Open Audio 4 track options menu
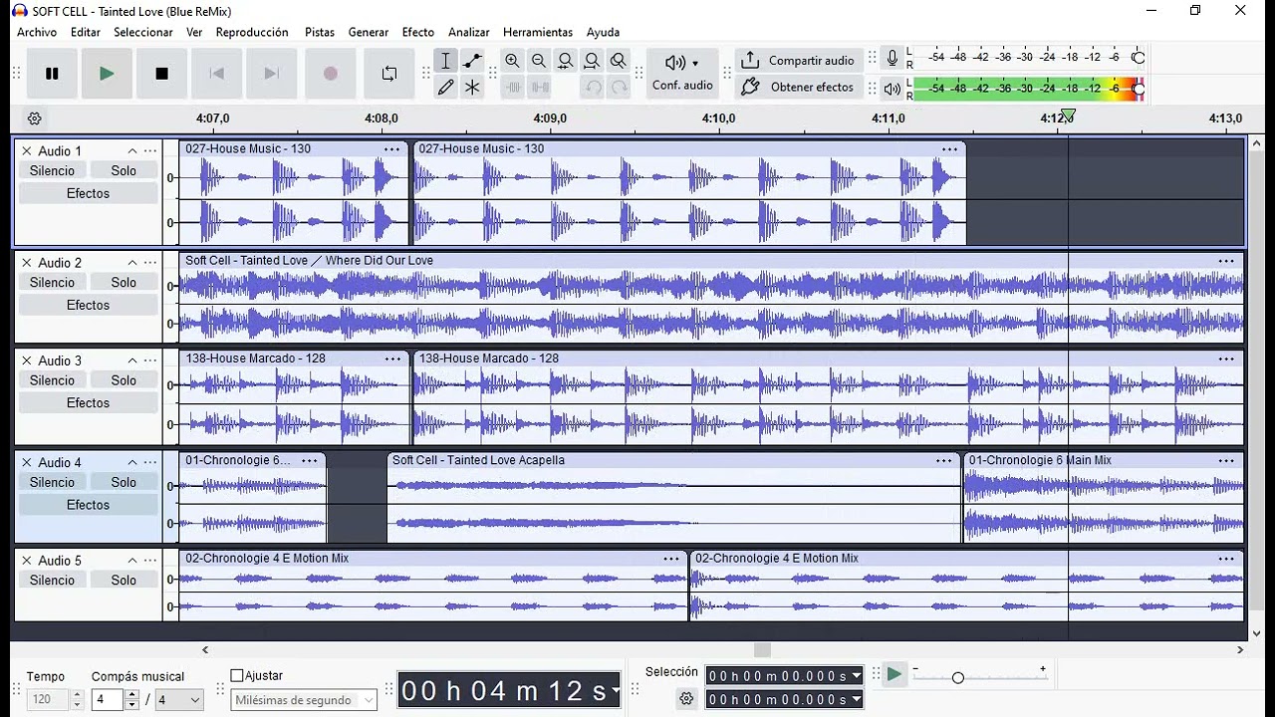 point(150,463)
